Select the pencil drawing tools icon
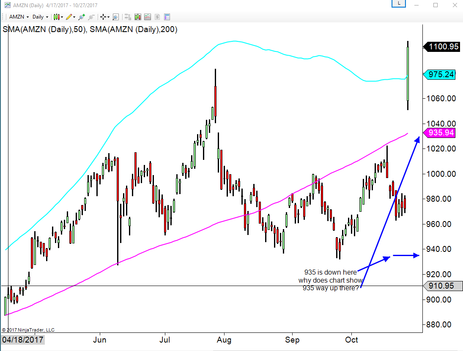 69,17
